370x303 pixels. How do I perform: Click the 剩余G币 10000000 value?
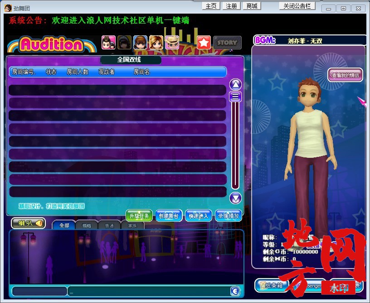click(x=305, y=252)
